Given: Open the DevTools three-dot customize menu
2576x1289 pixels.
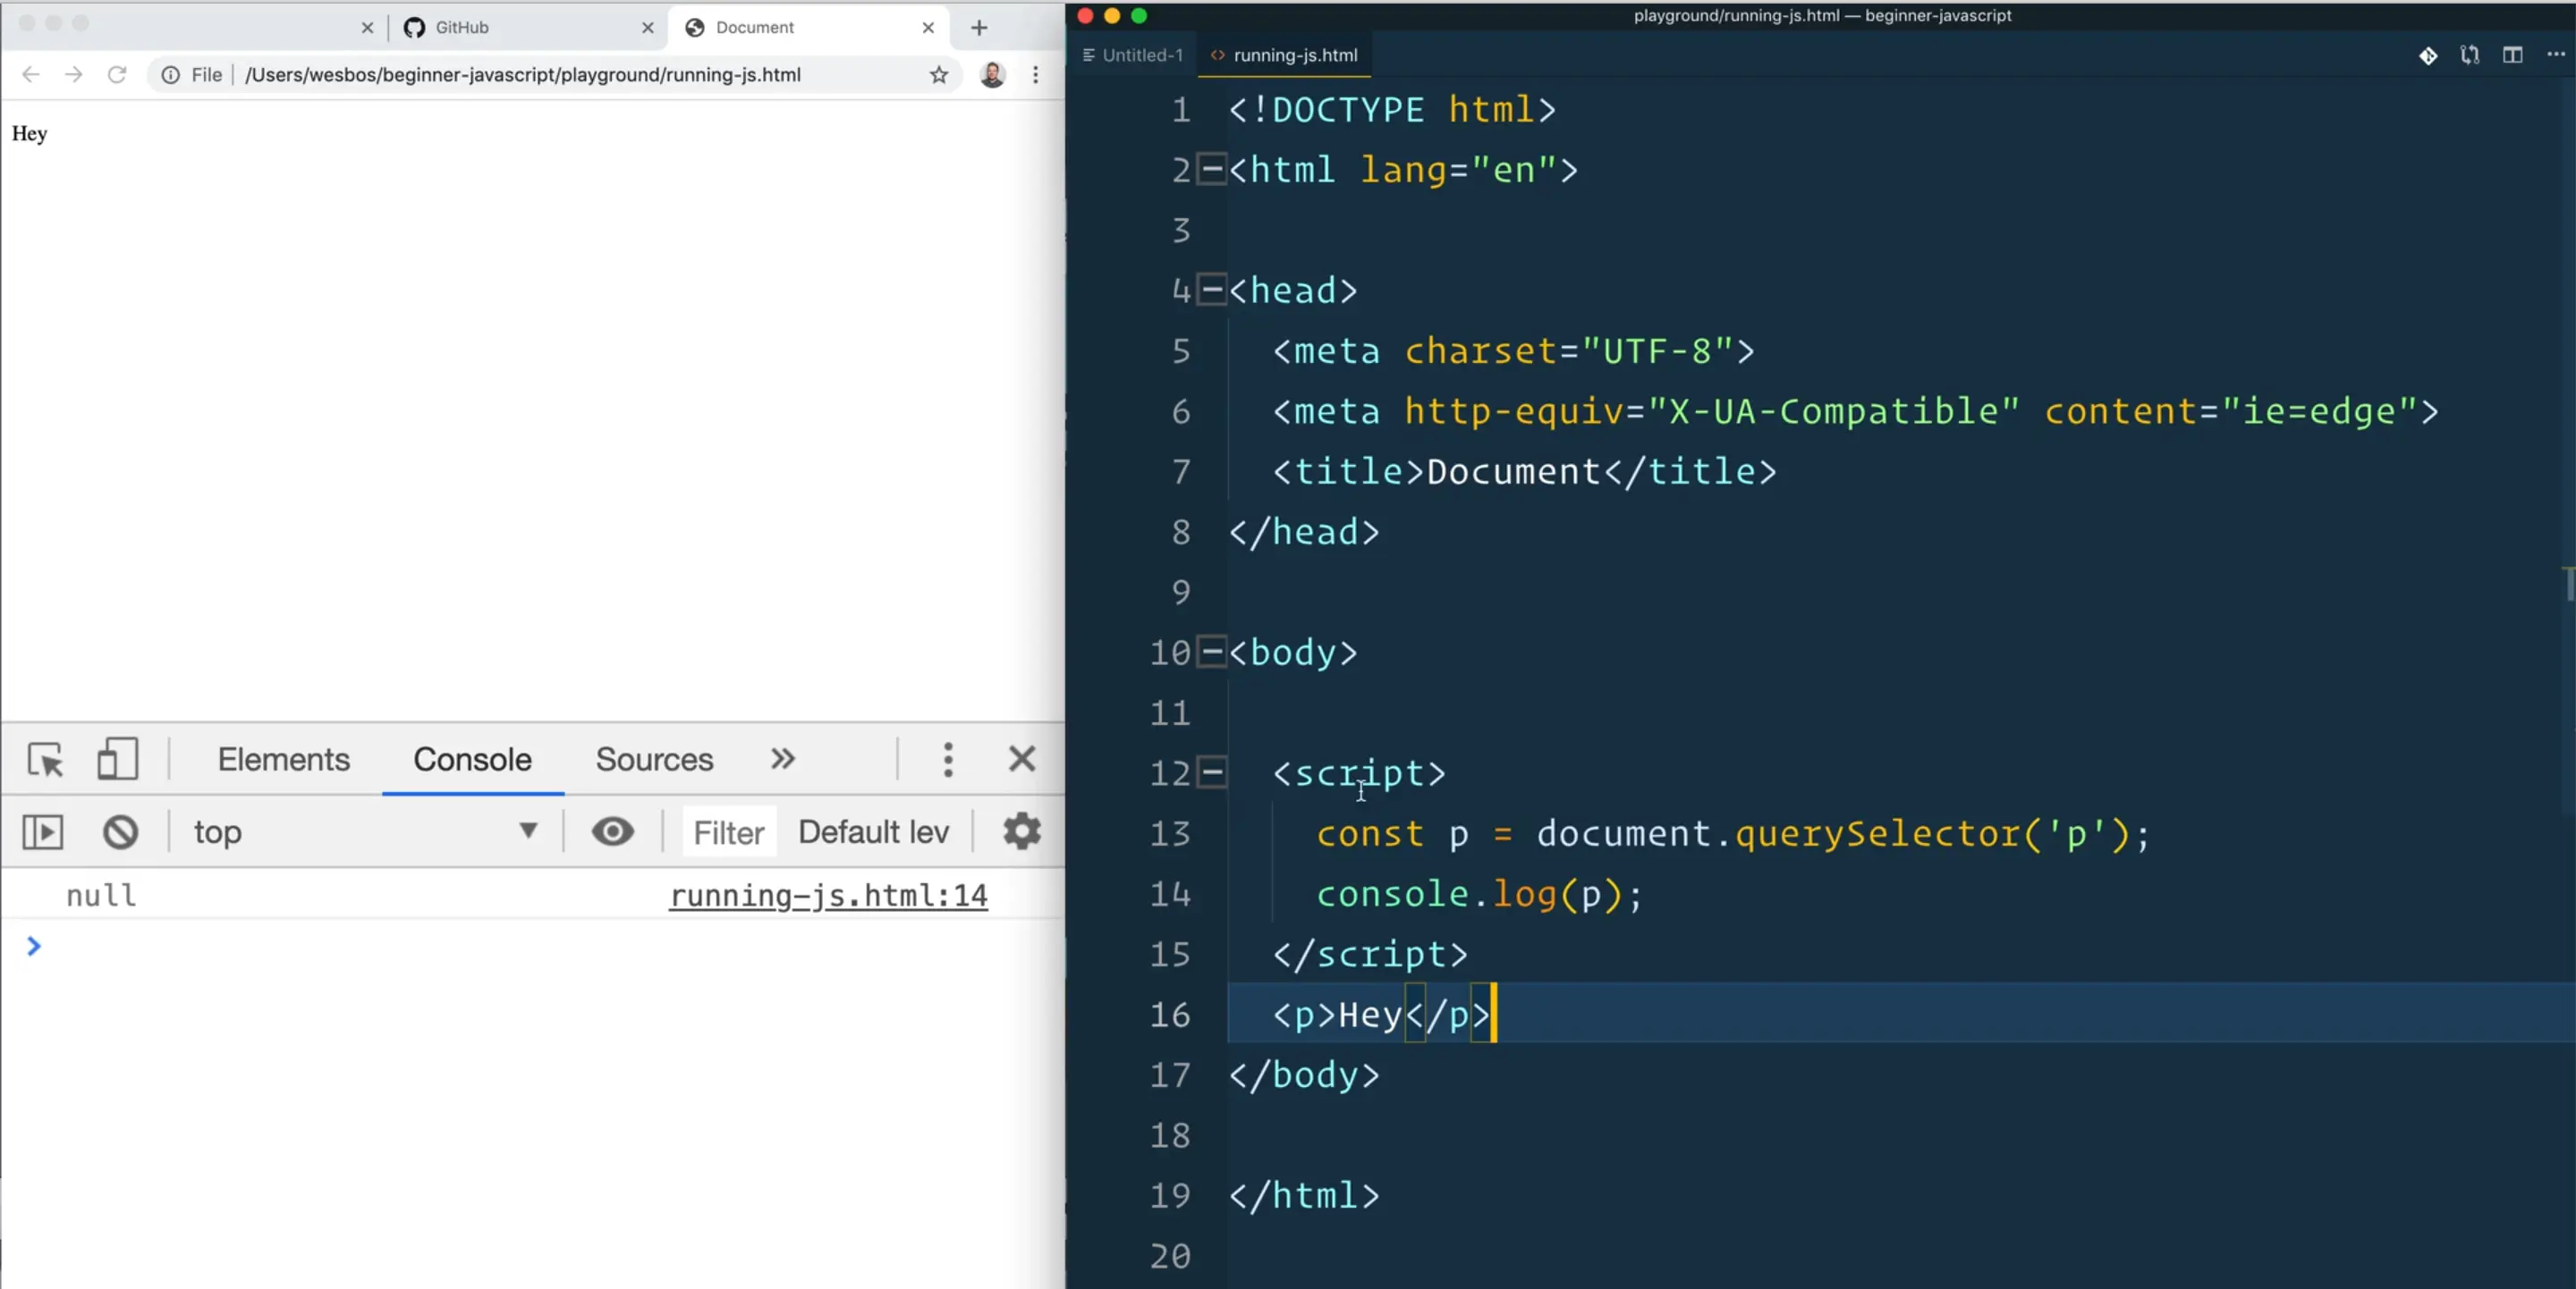Looking at the screenshot, I should (947, 760).
